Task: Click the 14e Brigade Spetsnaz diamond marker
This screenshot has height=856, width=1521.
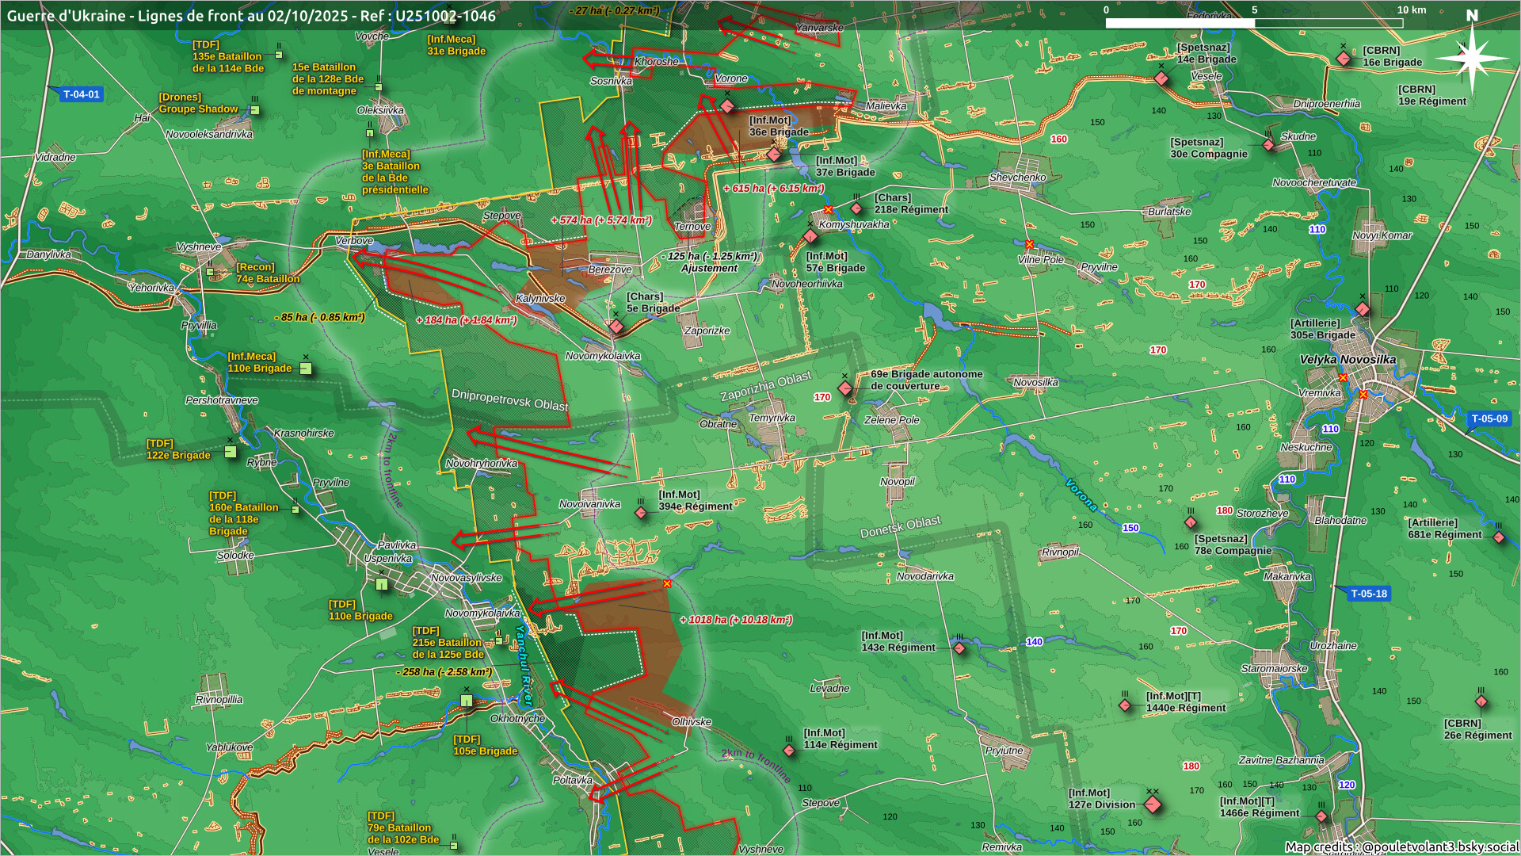Action: 1161,78
